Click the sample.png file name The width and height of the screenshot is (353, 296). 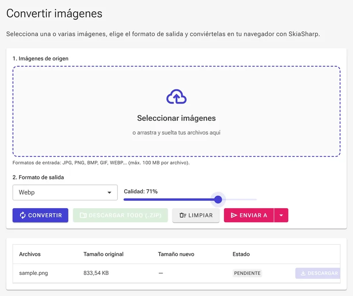click(x=34, y=273)
